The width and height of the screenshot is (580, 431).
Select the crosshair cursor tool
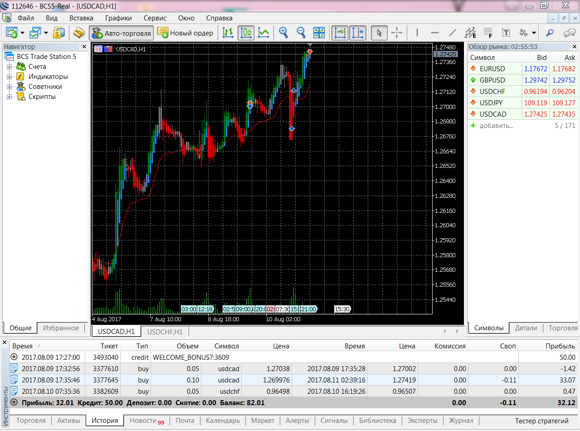tap(397, 33)
